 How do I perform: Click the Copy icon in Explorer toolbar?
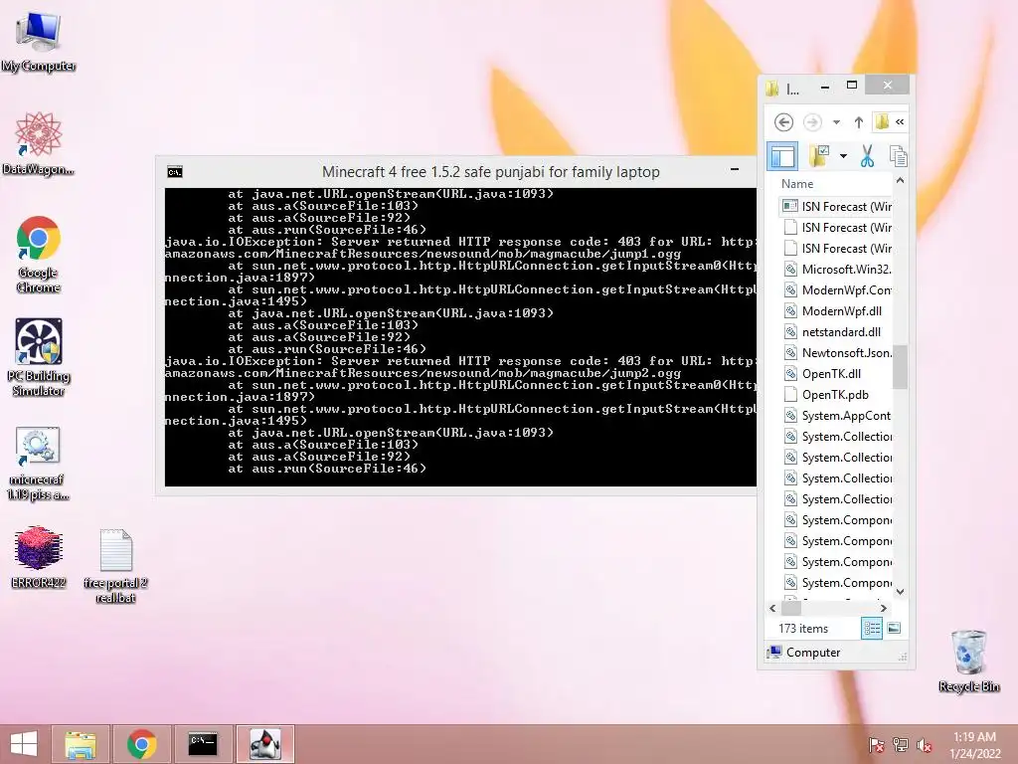pyautogui.click(x=899, y=156)
